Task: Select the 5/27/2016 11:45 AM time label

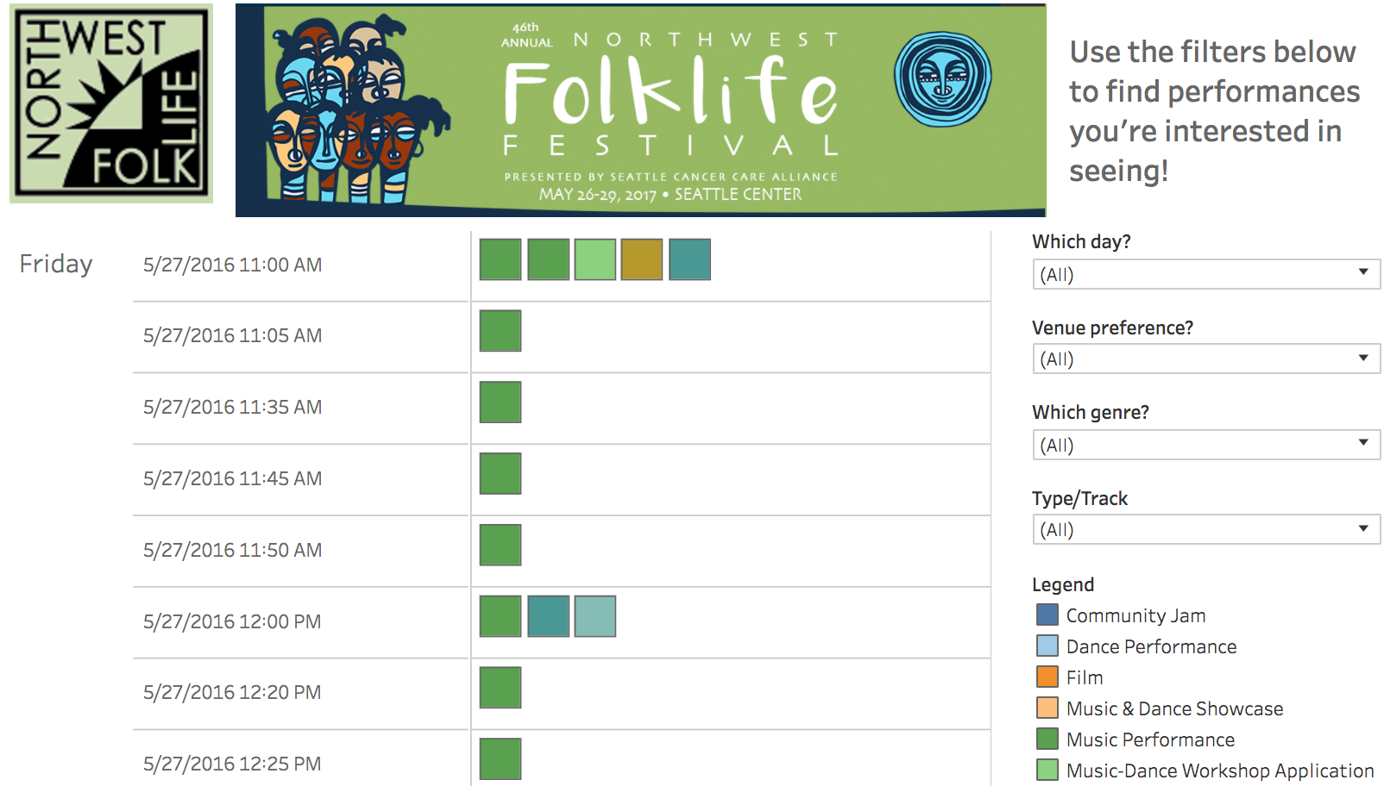Action: [232, 478]
